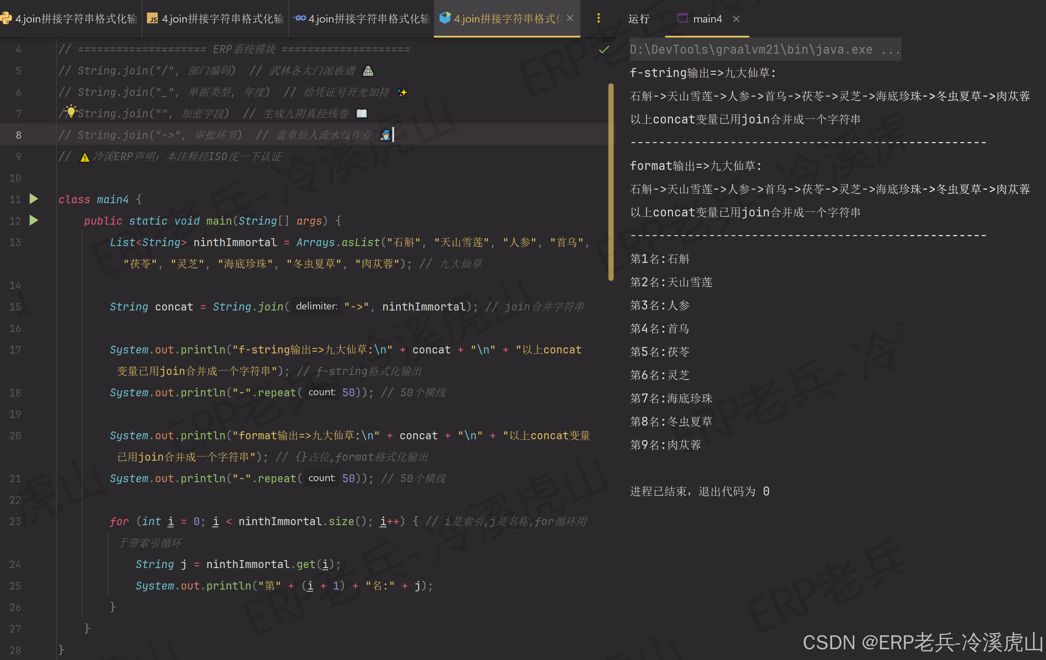Click line number 23 in gutter

(x=15, y=522)
